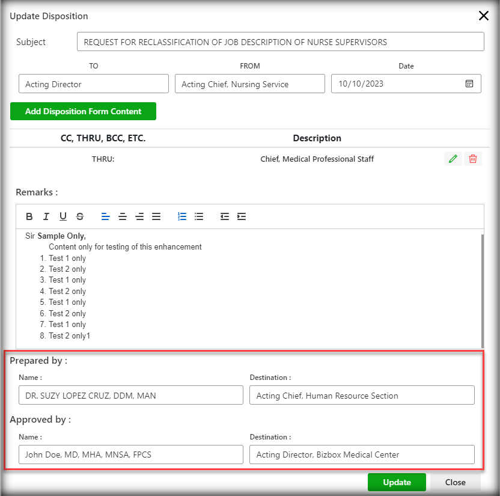Edit the THRU row with pencil icon
The image size is (500, 496).
coord(453,159)
